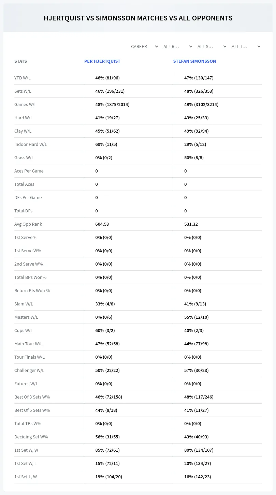Select the Avg Opp Rank row label
276x495 pixels.
click(x=28, y=224)
